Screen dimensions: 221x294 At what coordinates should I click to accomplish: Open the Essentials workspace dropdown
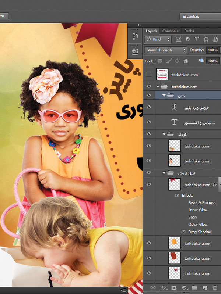[200, 16]
